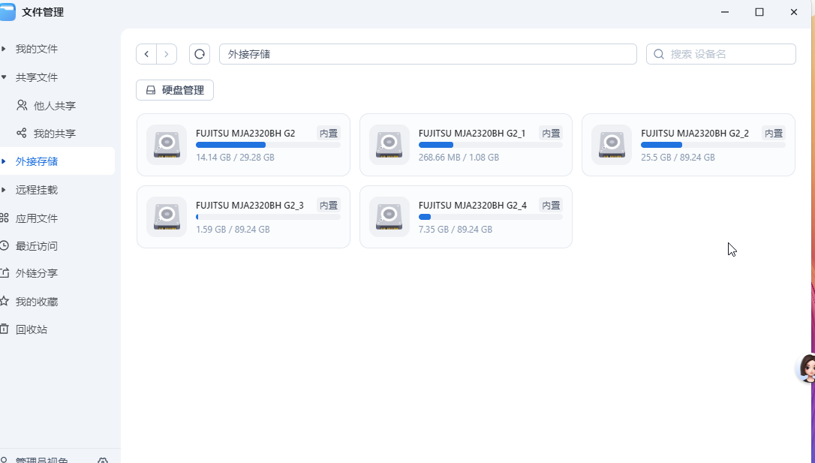The image size is (815, 463).
Task: Click the disk icon of FUJITSU MJA2320BH G2_4
Action: click(x=389, y=217)
